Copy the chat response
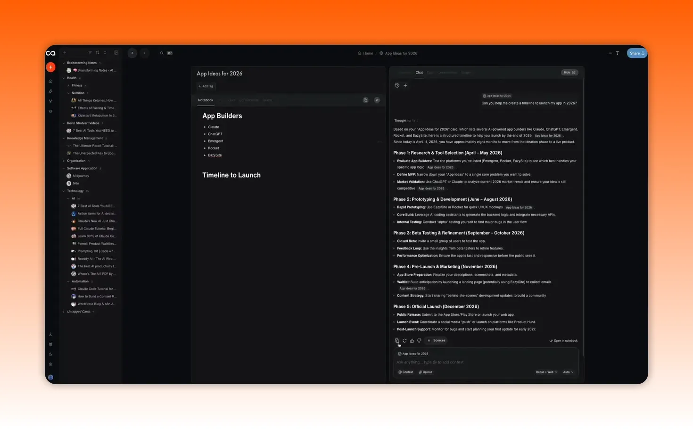Image resolution: width=693 pixels, height=429 pixels. click(397, 340)
